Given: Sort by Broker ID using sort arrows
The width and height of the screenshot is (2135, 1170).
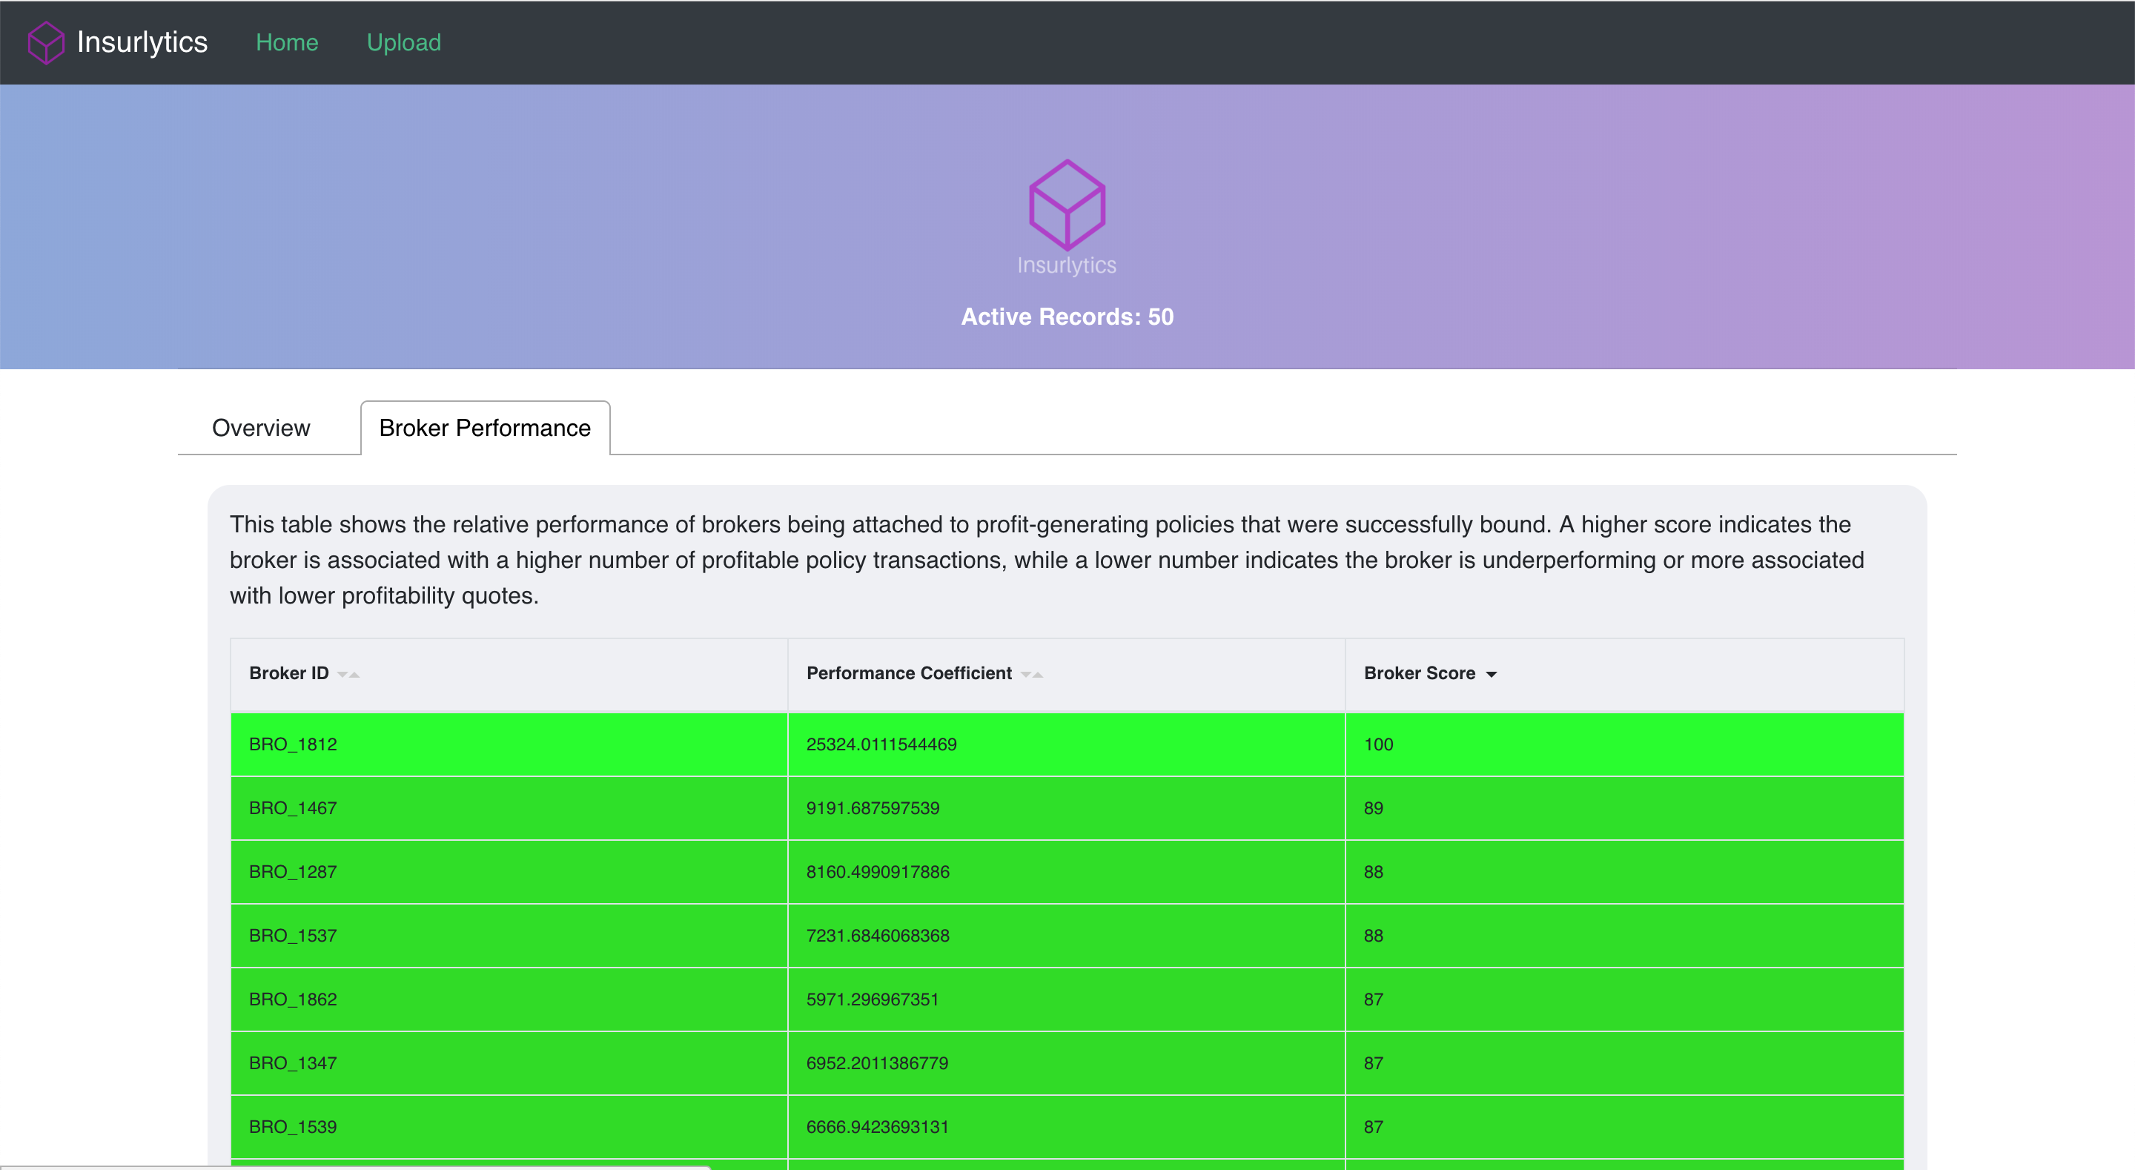Looking at the screenshot, I should pyautogui.click(x=348, y=674).
